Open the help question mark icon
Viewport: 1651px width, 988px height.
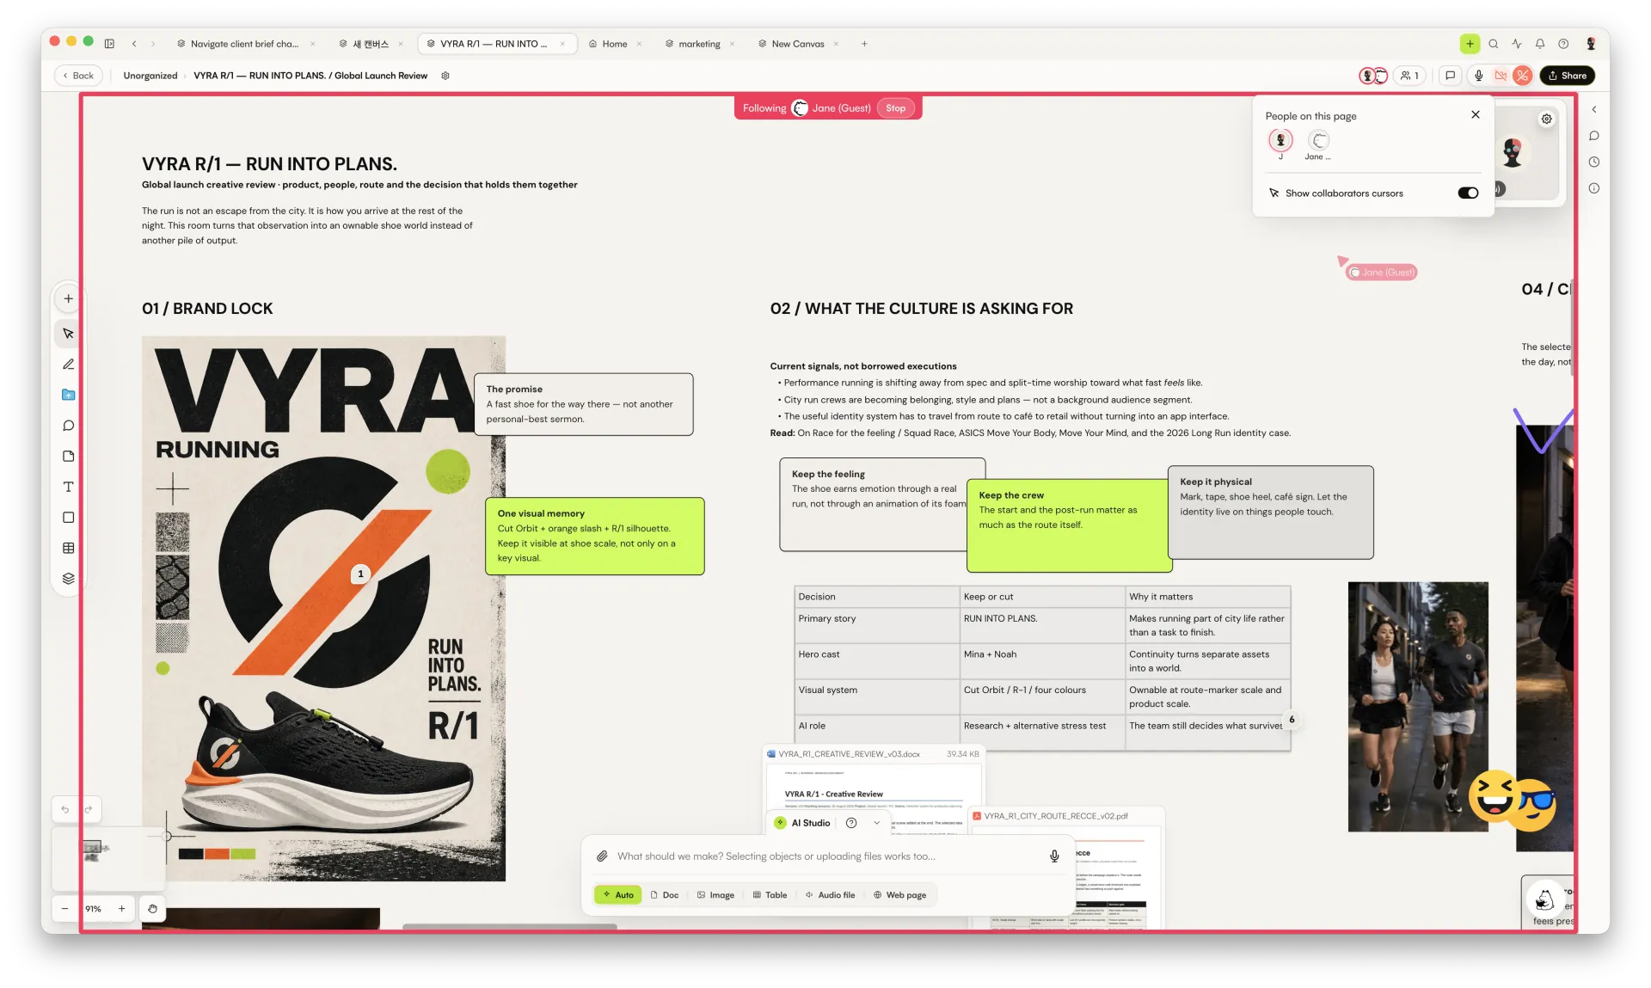pos(1563,44)
